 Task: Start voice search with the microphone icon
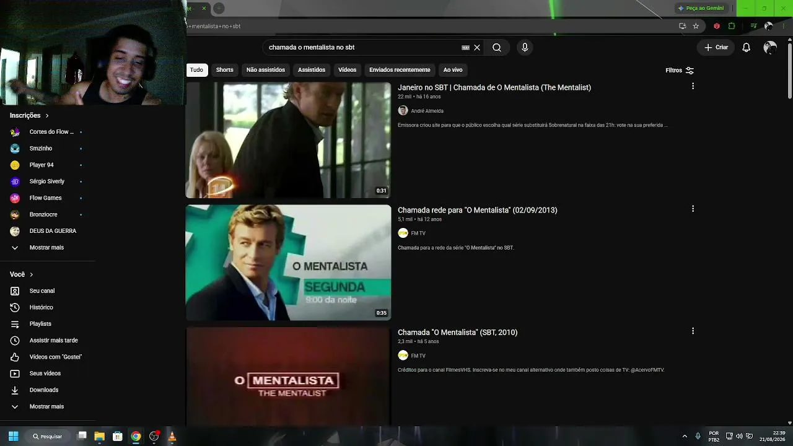525,48
